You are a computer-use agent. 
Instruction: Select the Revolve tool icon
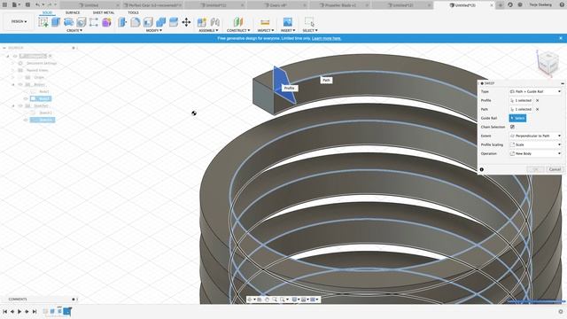pos(68,22)
